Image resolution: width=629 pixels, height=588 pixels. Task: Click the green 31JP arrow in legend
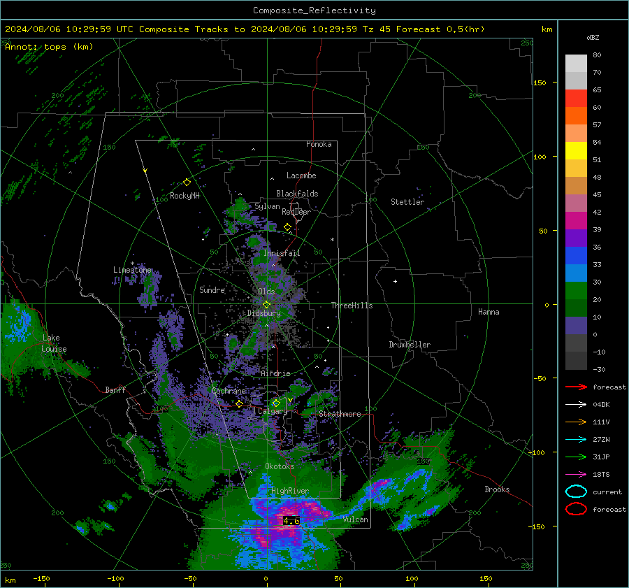click(x=576, y=457)
